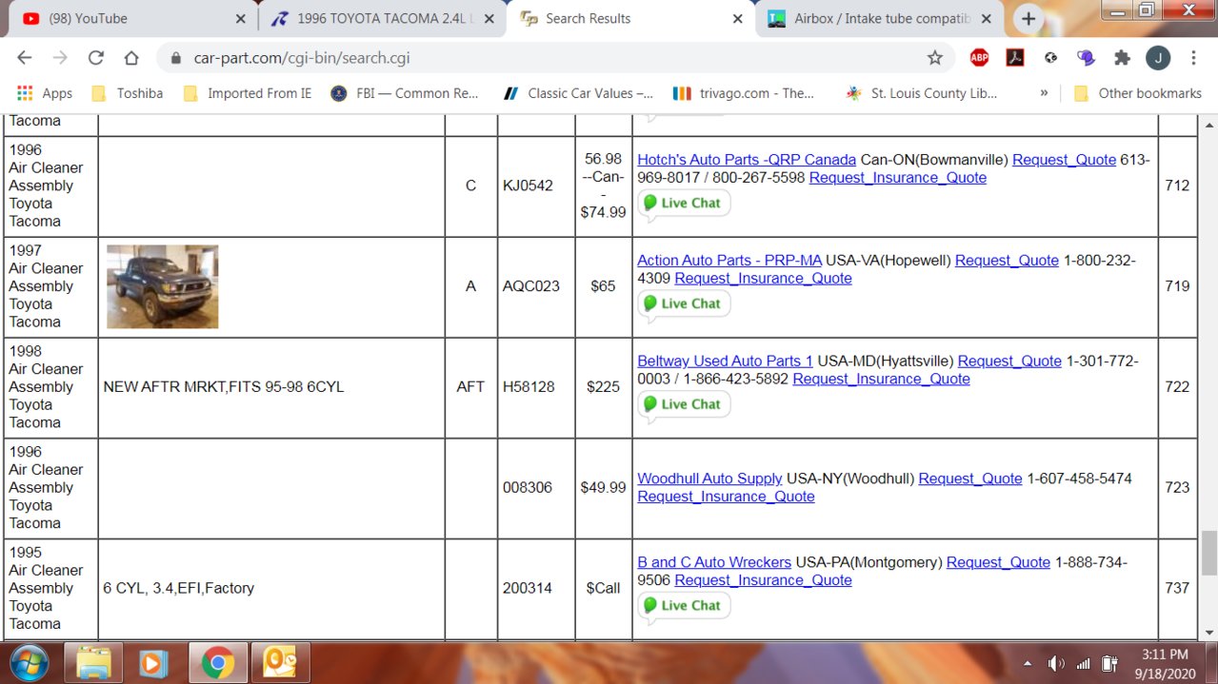
Task: Request a quote from B and C Auto Wreckers
Action: pos(998,562)
